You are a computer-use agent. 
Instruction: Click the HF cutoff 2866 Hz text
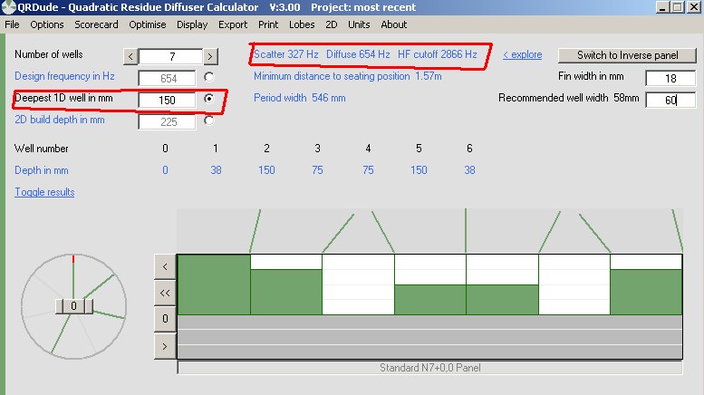pos(438,54)
